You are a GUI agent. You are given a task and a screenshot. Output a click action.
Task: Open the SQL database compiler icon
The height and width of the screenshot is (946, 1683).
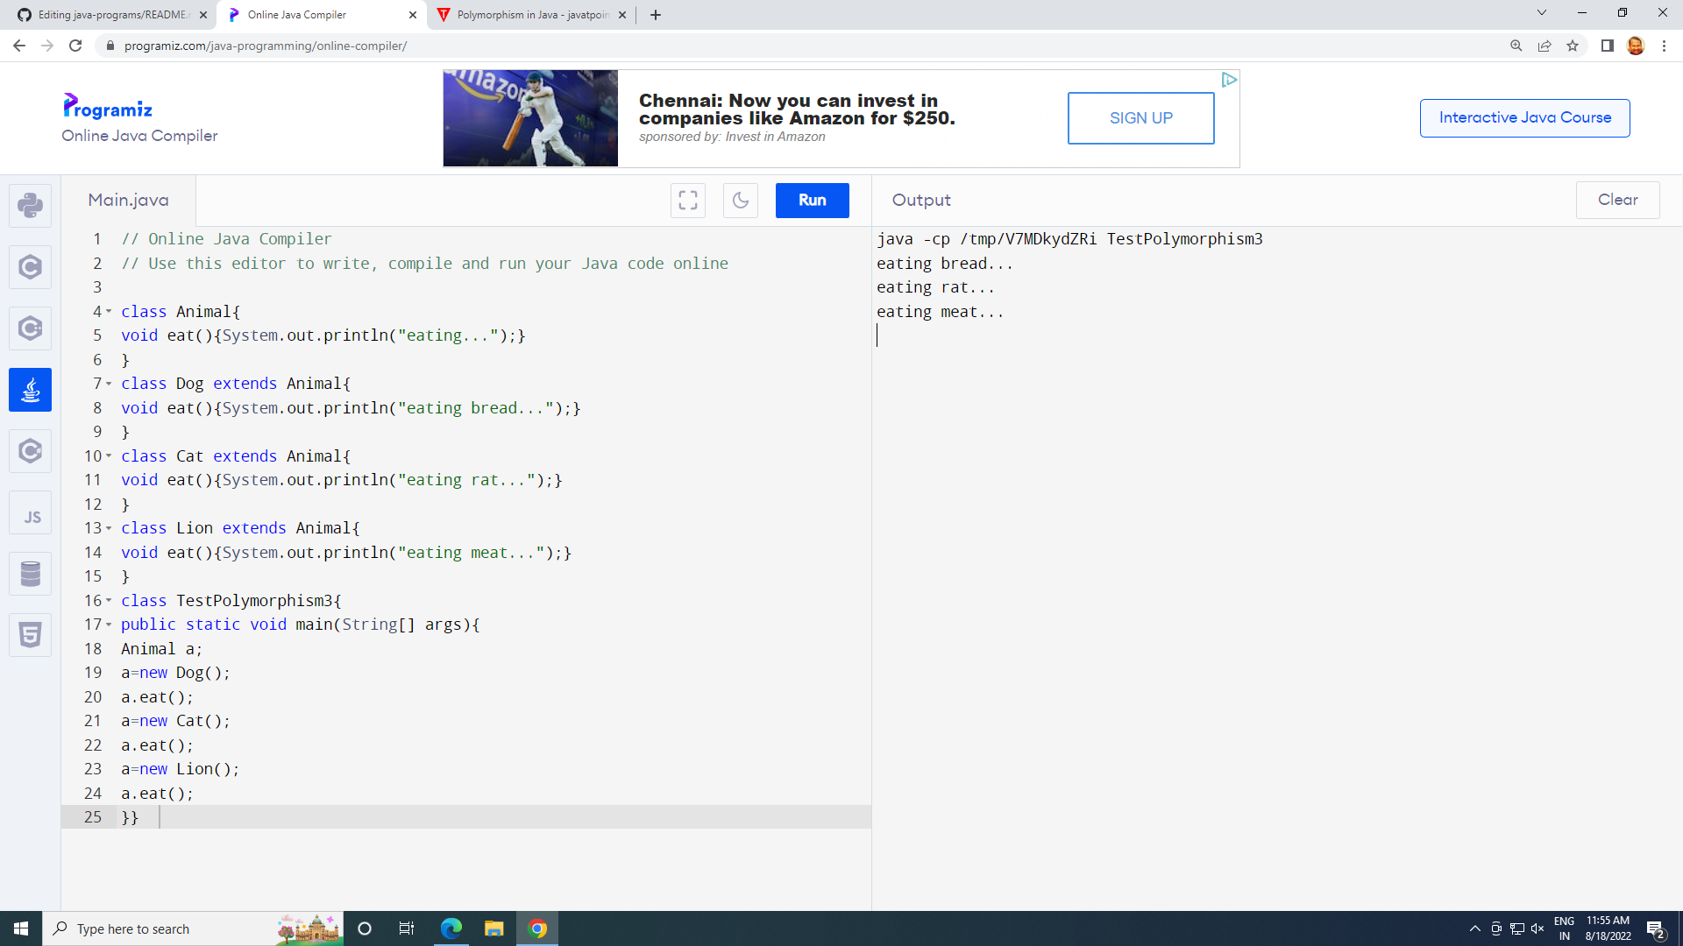coord(30,575)
